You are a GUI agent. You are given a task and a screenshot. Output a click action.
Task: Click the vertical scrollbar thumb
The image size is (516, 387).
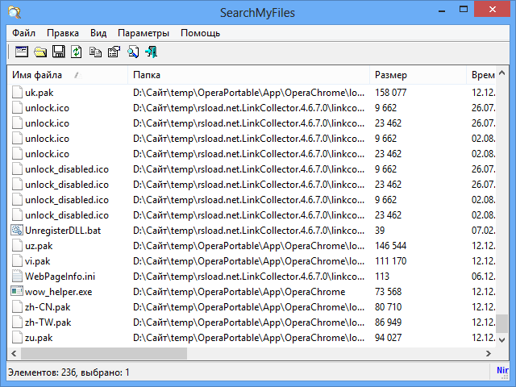click(x=501, y=323)
